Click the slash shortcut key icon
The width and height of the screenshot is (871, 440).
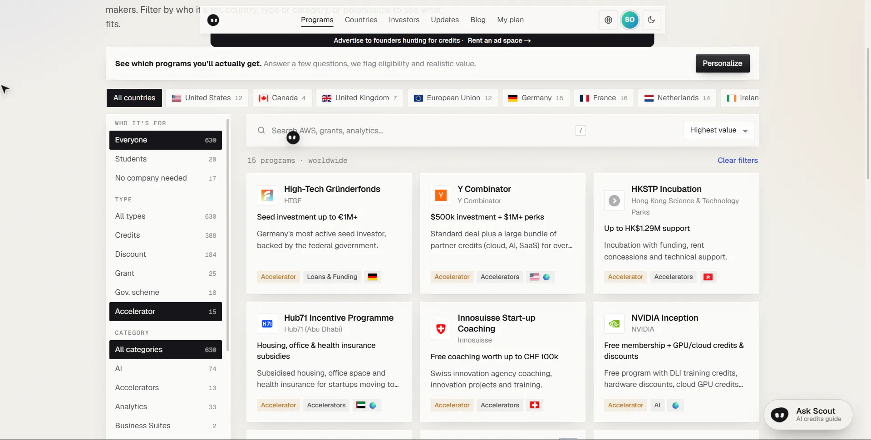click(x=581, y=131)
